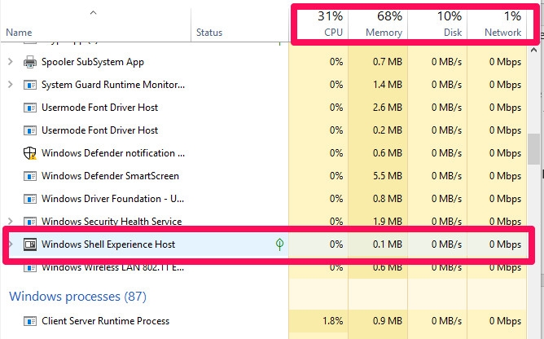Click the Windows Shell Experience Host icon

30,244
